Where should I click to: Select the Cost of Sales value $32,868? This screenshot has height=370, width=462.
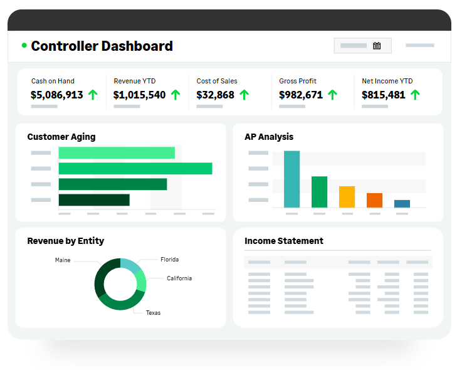(x=216, y=95)
